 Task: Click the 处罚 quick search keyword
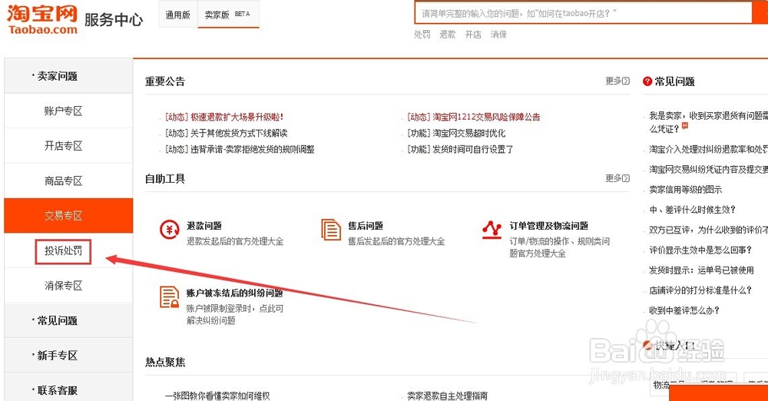[x=422, y=35]
